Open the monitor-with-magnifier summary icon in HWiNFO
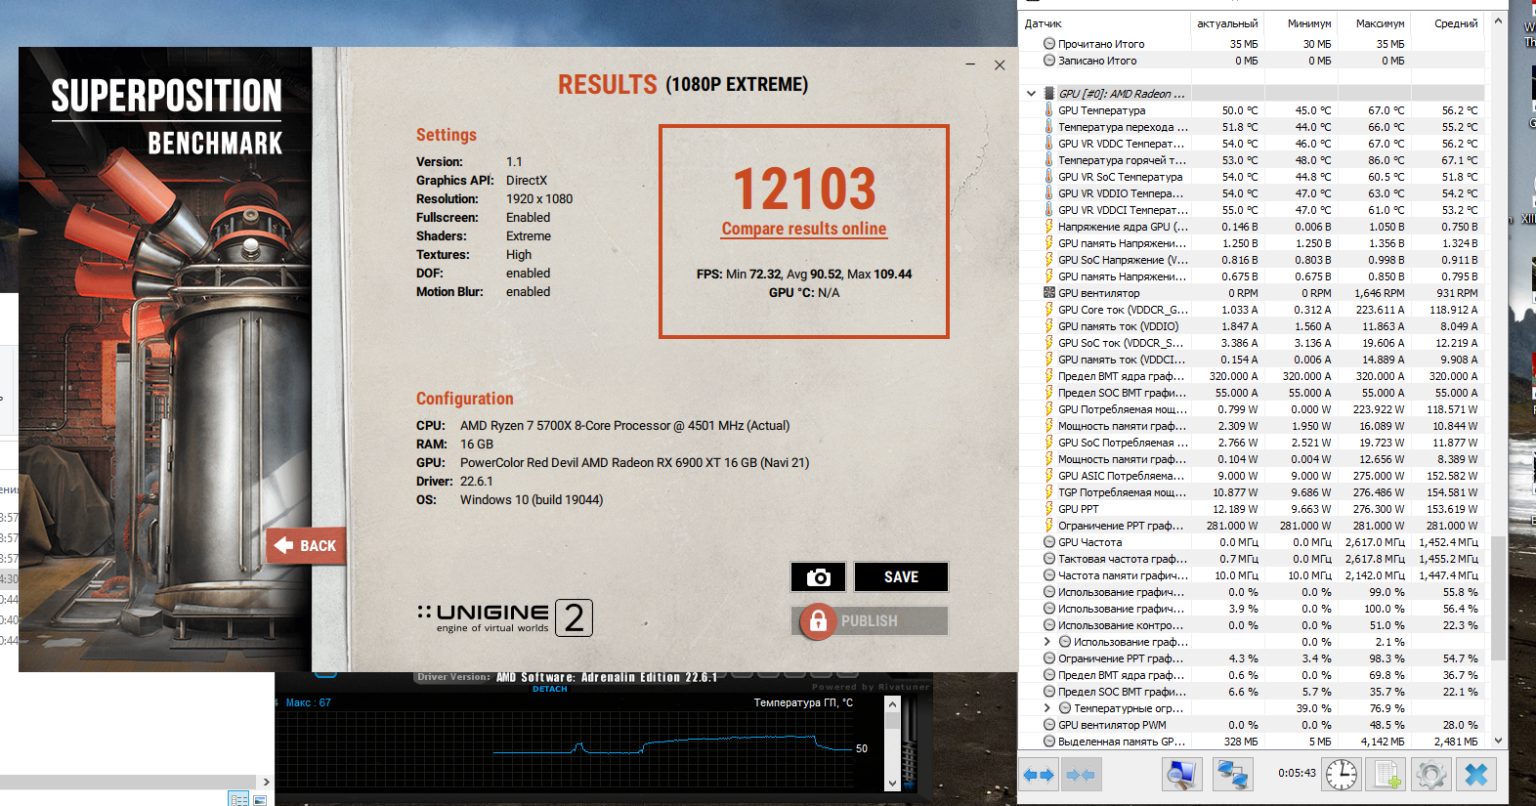The image size is (1536, 806). (1181, 775)
